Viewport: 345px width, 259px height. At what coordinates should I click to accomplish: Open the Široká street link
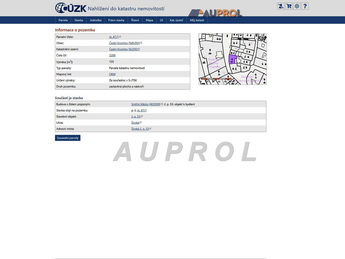click(x=135, y=123)
